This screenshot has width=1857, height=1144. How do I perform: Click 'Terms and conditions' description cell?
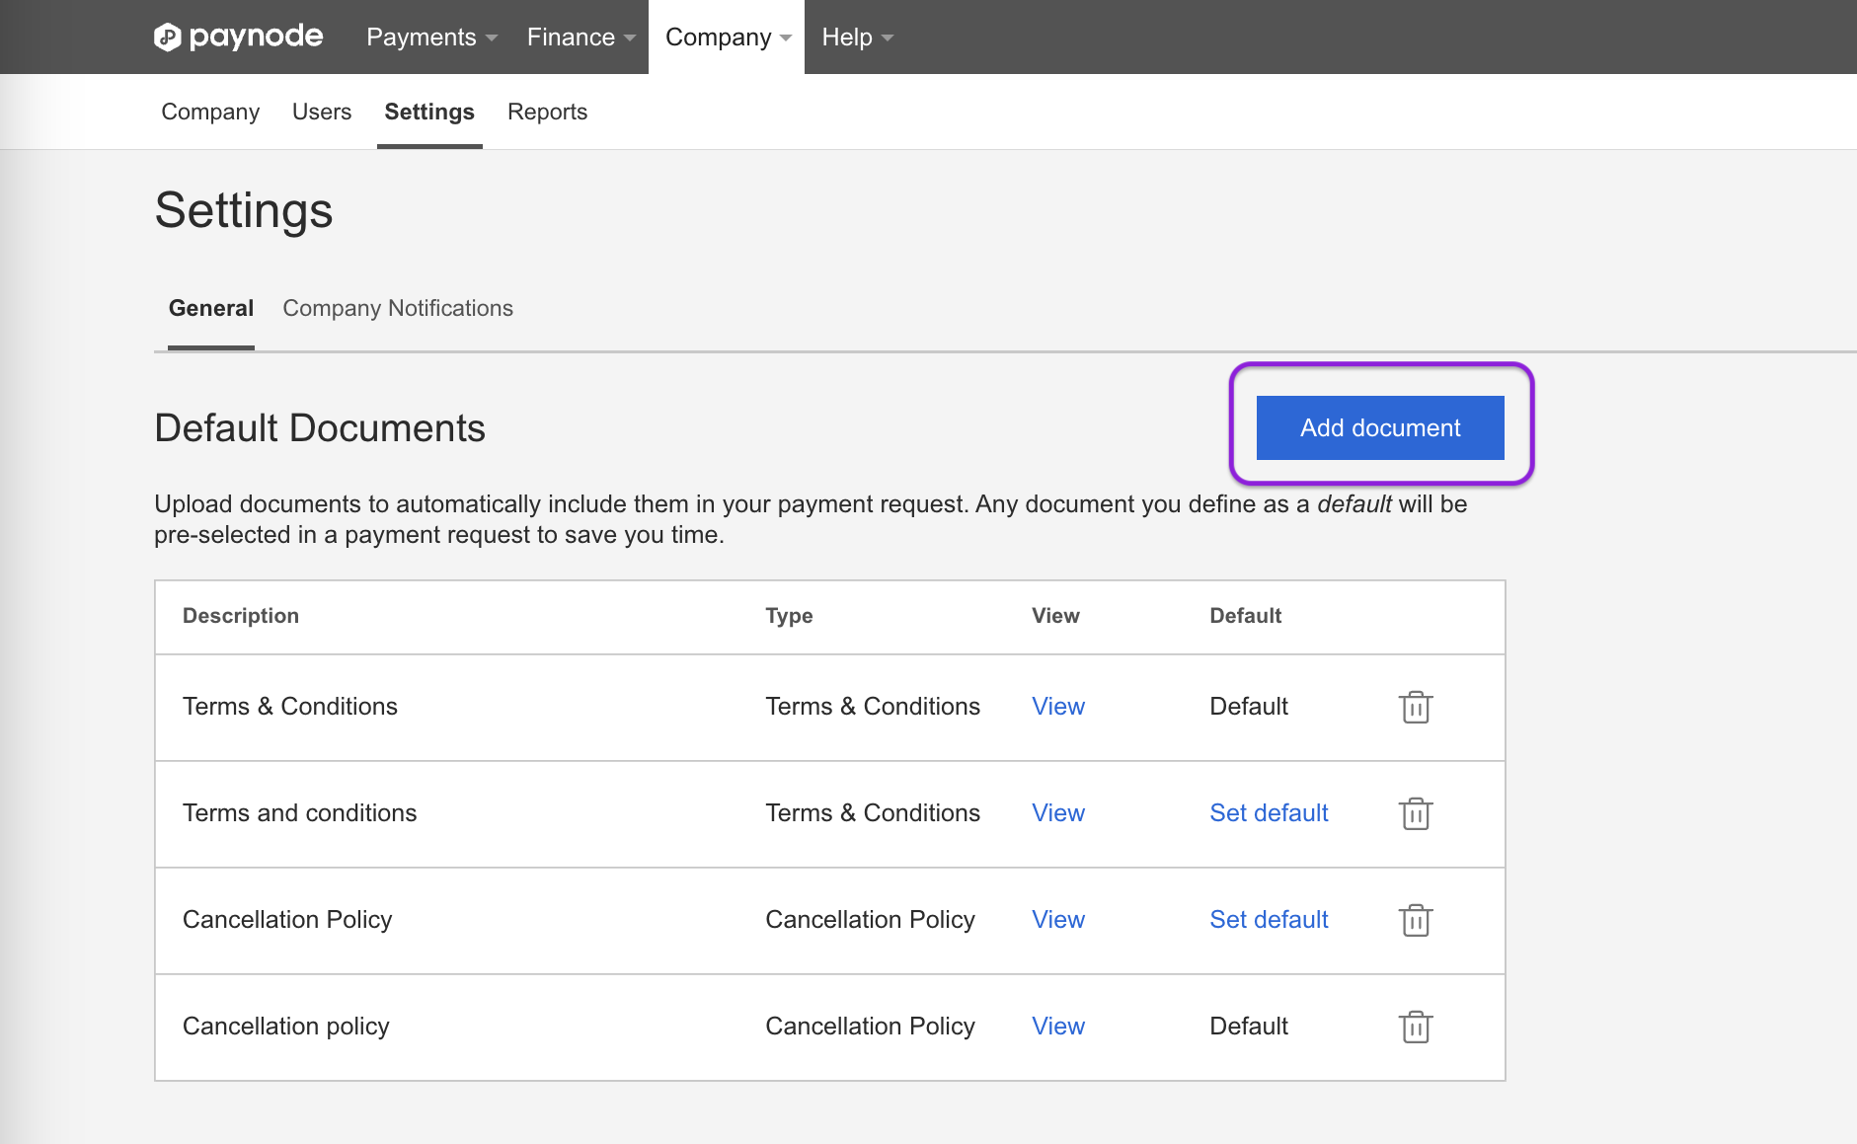300,813
